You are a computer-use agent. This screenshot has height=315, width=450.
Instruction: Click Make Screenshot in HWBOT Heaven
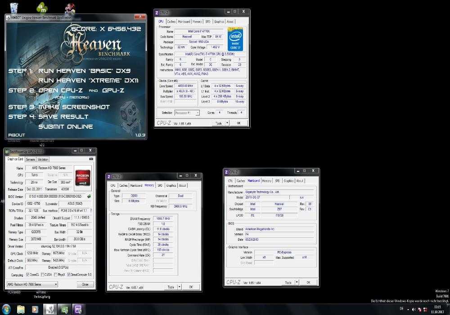click(x=74, y=107)
